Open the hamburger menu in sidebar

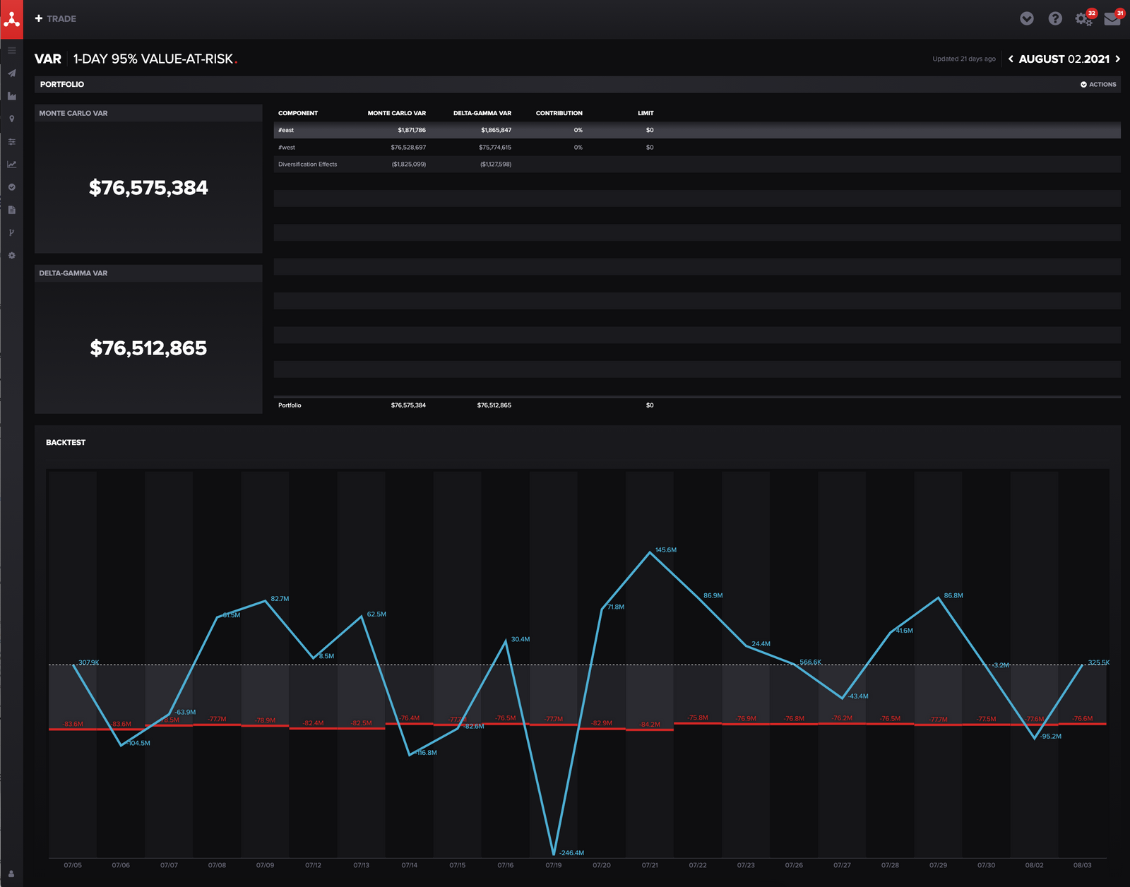[x=11, y=51]
